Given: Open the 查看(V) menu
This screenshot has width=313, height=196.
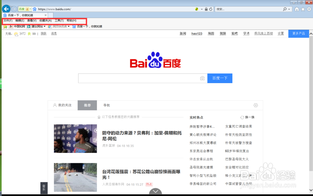Looking at the screenshot, I should (x=32, y=21).
